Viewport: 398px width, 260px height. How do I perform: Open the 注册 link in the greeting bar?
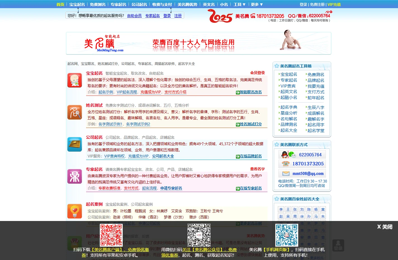point(178,16)
